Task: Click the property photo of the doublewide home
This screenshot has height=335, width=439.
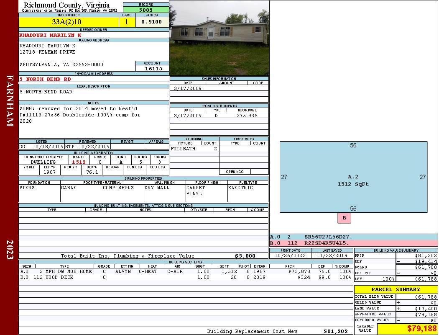Action: [x=219, y=38]
